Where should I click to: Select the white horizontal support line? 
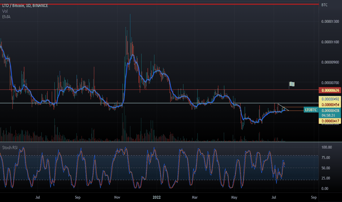[x=159, y=103]
